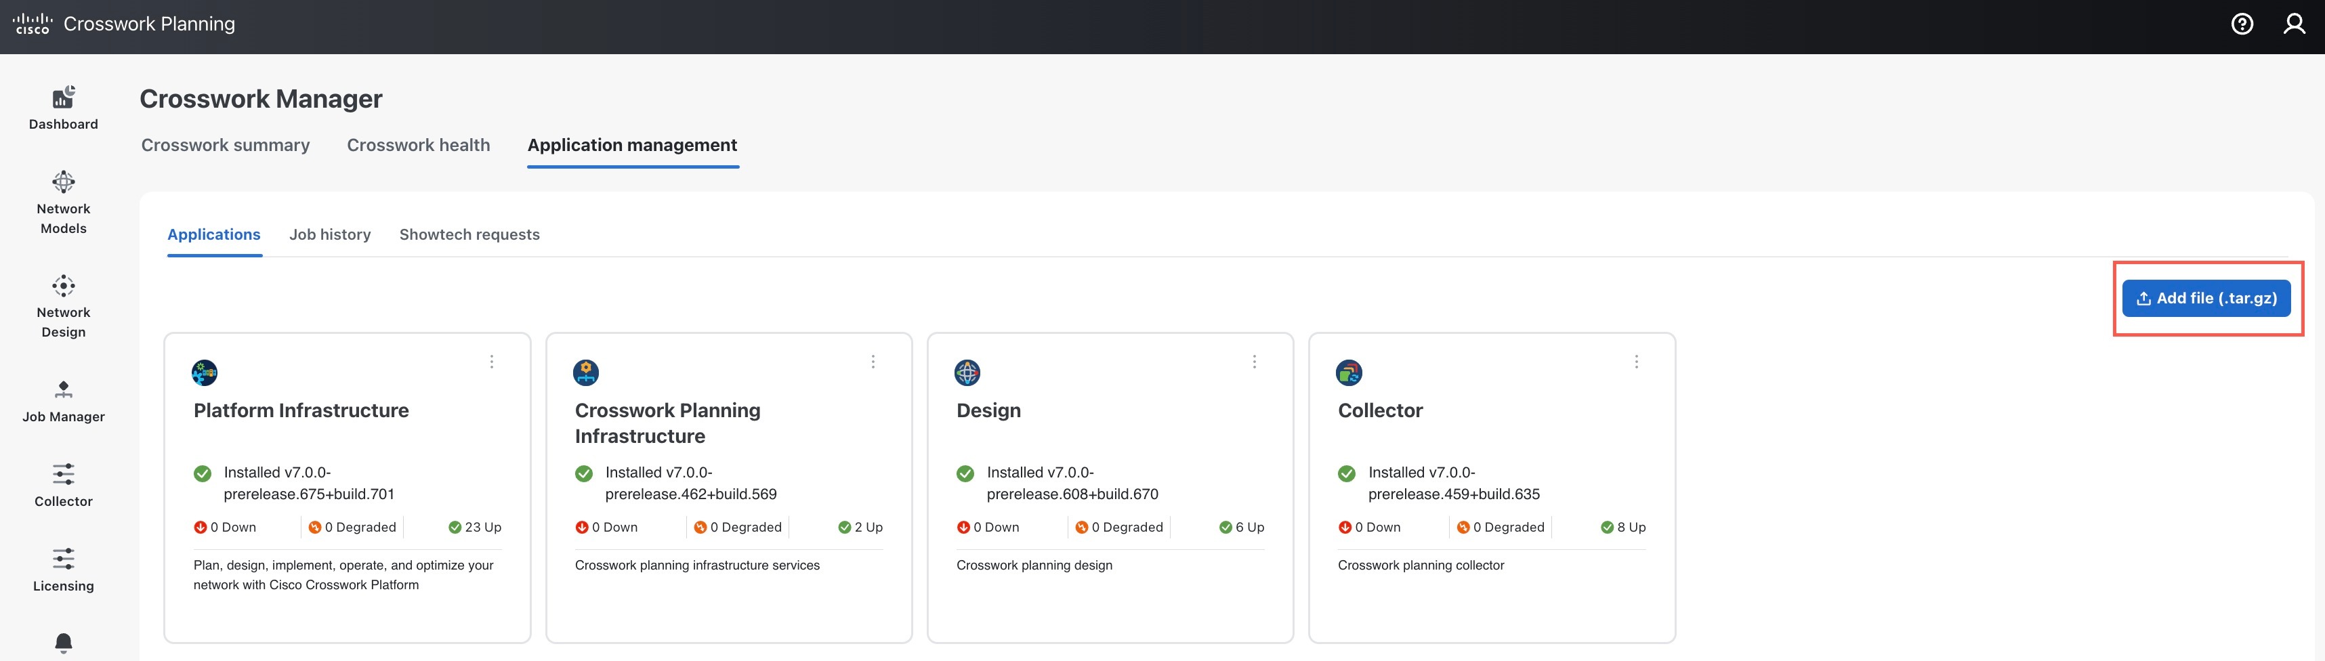Click the help question mark icon

[x=2242, y=24]
